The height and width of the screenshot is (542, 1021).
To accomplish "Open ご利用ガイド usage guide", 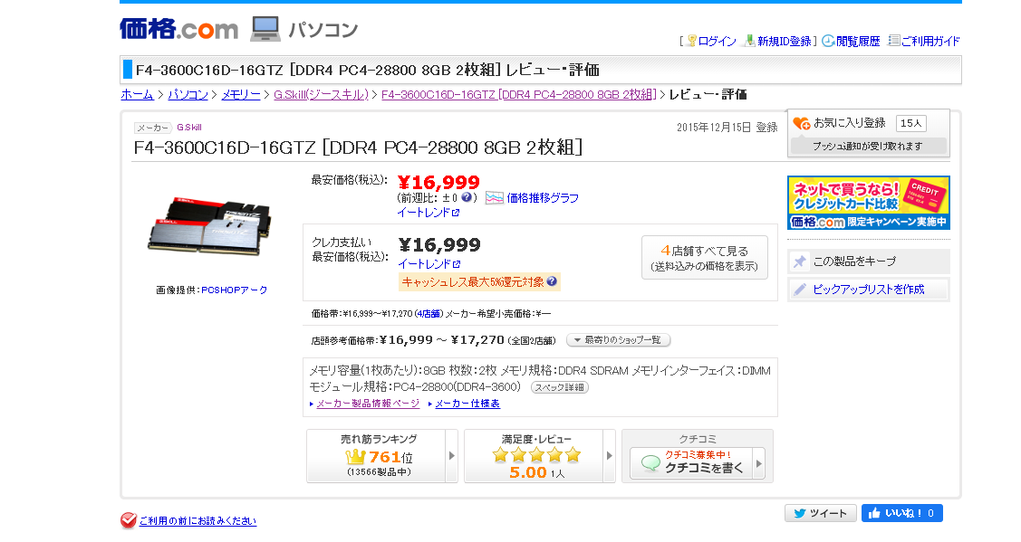I will [930, 41].
